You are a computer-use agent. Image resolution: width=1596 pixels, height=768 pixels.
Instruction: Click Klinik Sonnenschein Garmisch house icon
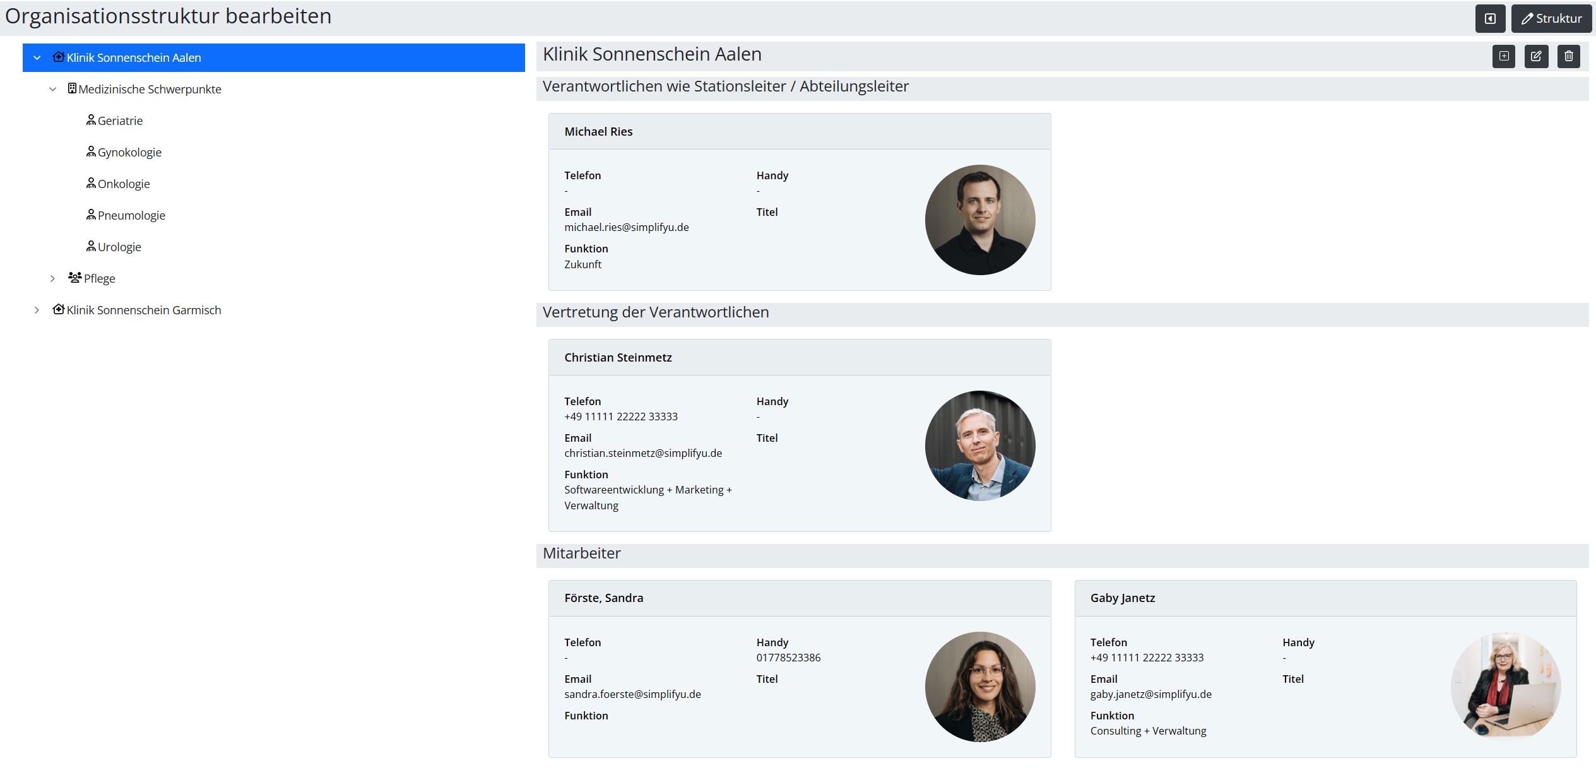tap(59, 309)
